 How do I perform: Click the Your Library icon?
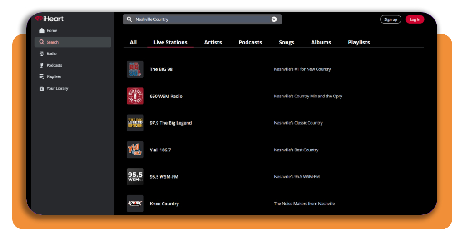click(x=41, y=88)
